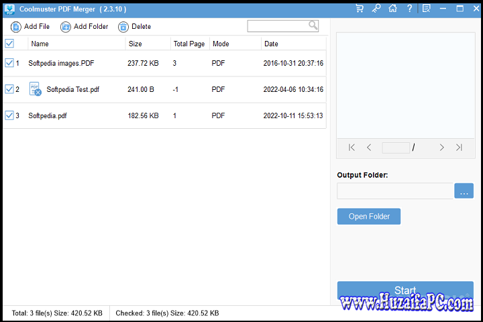The image size is (483, 322).
Task: Sort by the Total Page column header
Action: (189, 44)
